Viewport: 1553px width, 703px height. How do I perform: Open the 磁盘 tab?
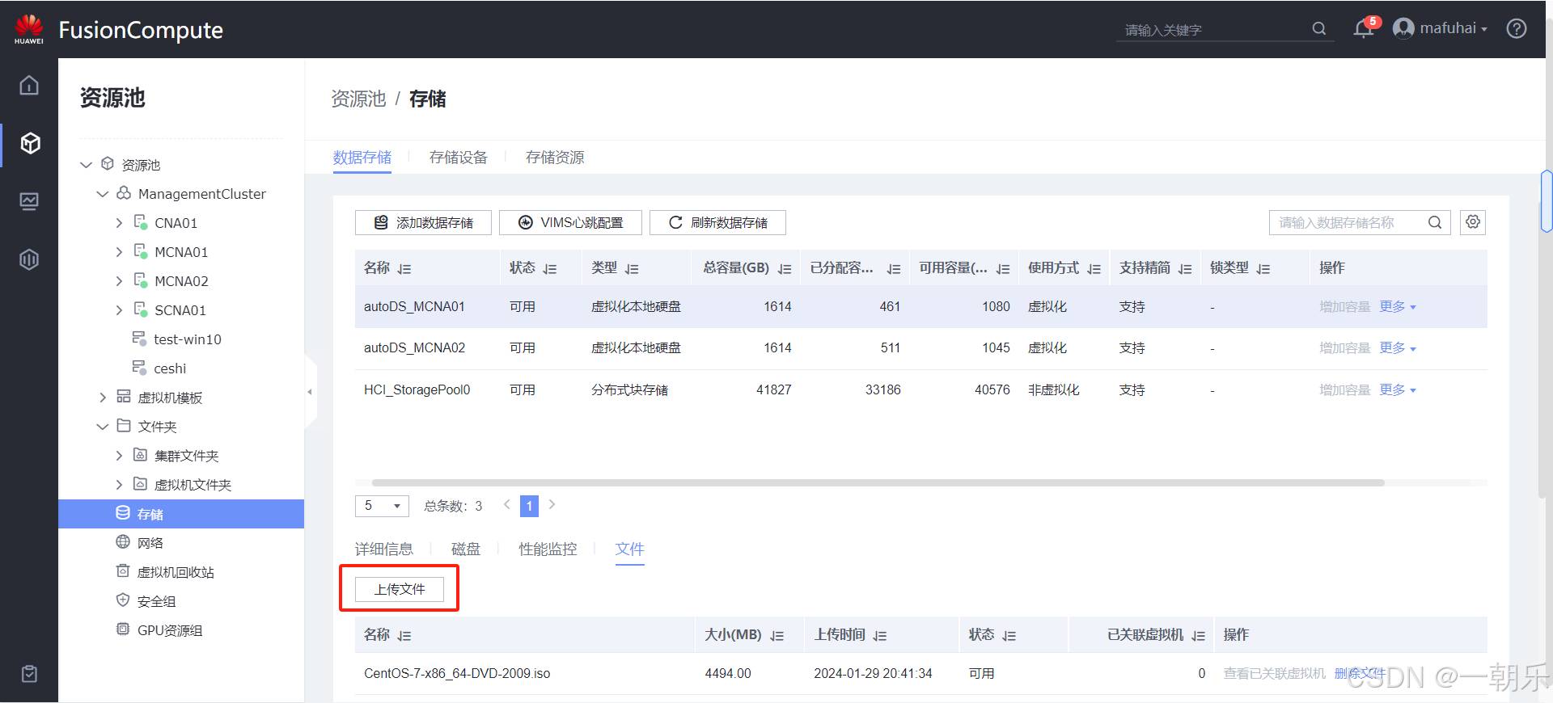tap(466, 549)
